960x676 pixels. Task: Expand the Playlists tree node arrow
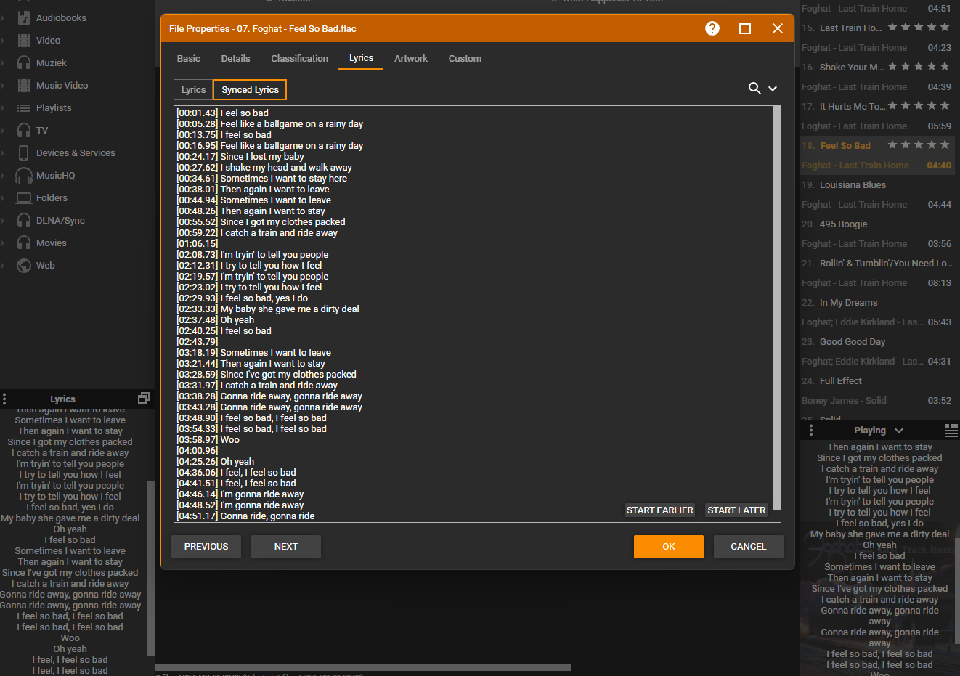(x=3, y=107)
